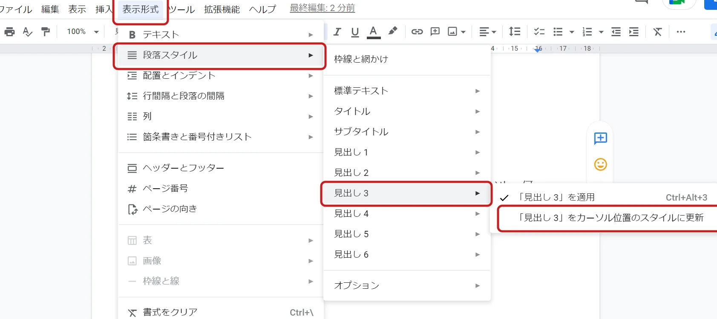
Task: Expand the bulleted list options arrow
Action: point(572,32)
